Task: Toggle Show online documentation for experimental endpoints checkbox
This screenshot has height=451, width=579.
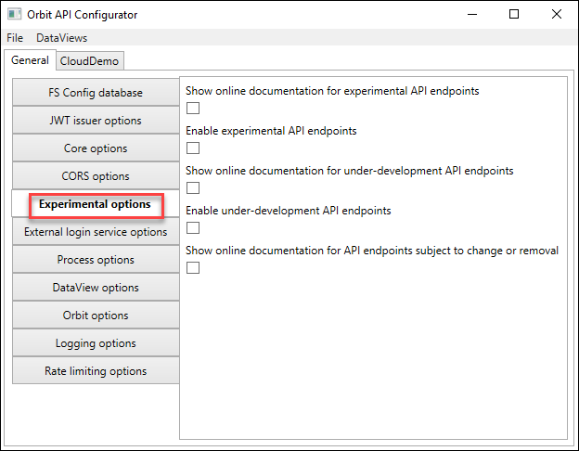Action: [193, 109]
